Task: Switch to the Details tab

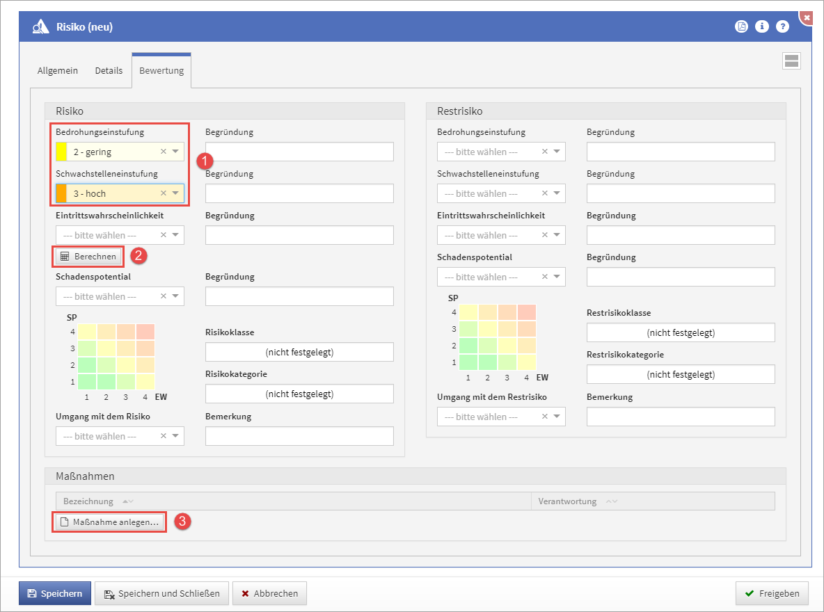Action: pos(109,71)
